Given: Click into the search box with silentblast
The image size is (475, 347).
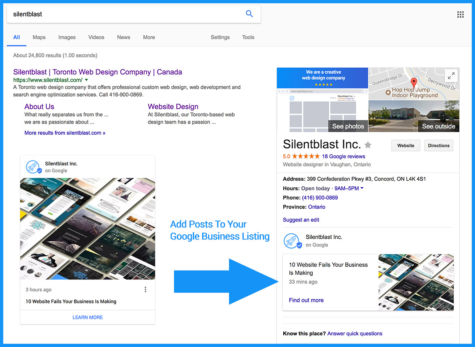Looking at the screenshot, I should pos(125,14).
